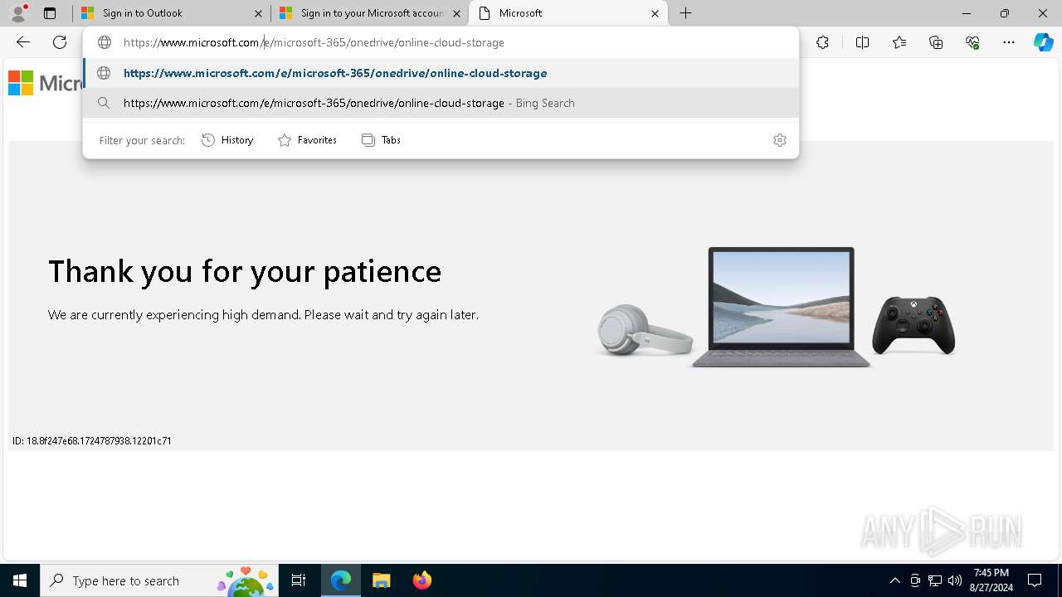Toggle Split screen view
The image size is (1062, 597).
pos(862,42)
